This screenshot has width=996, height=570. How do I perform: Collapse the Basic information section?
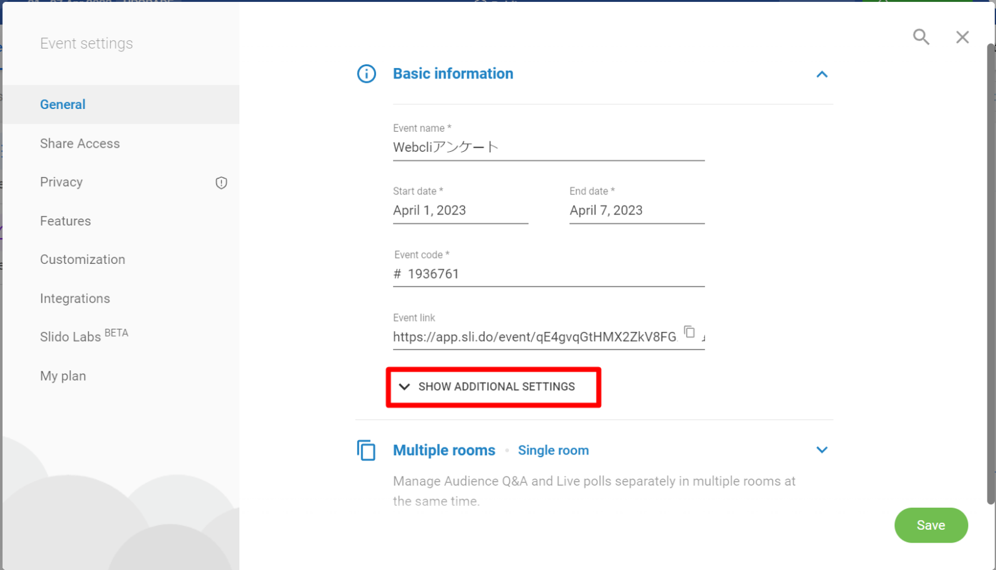click(x=822, y=75)
